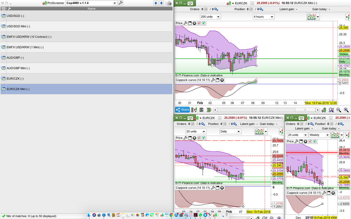Toggle Coppock curve window icon on Daily chart
Viewport: 351px width, 219px height.
coord(218,188)
